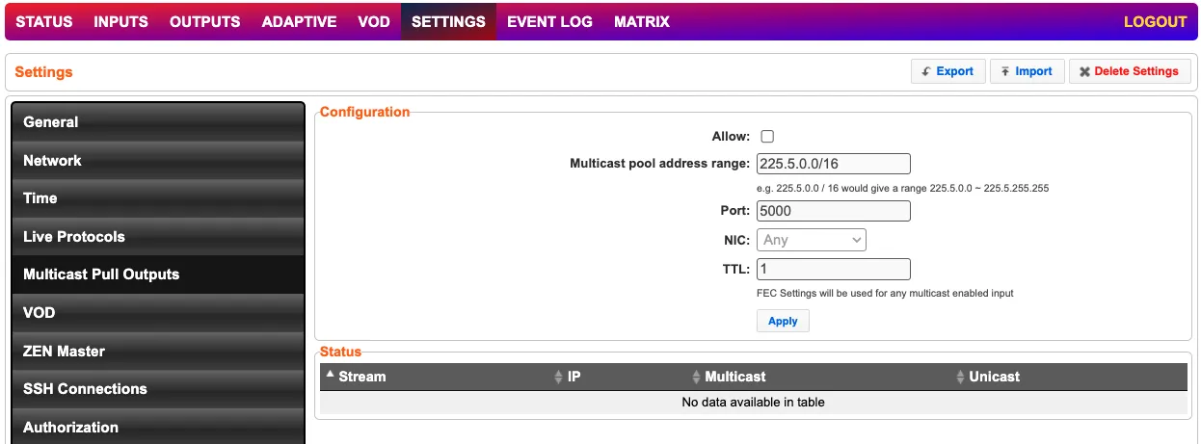Open the STATUS tab
Screen dimensions: 1201x444
(x=44, y=21)
